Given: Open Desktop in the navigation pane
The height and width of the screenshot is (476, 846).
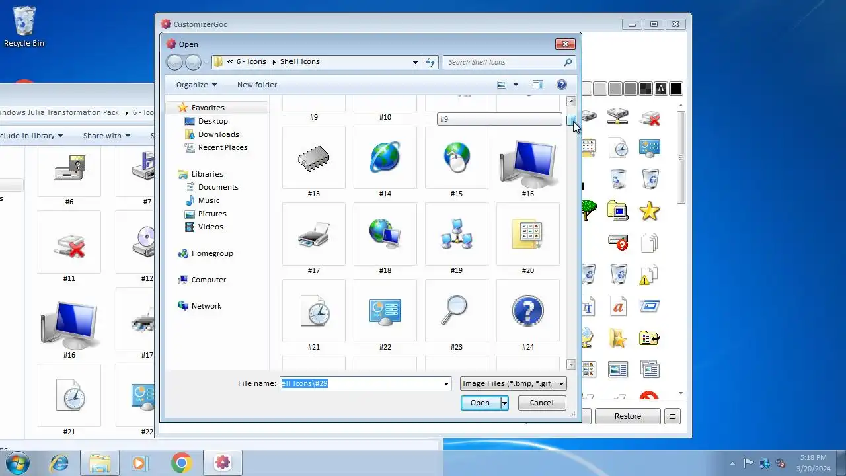Looking at the screenshot, I should pos(213,121).
